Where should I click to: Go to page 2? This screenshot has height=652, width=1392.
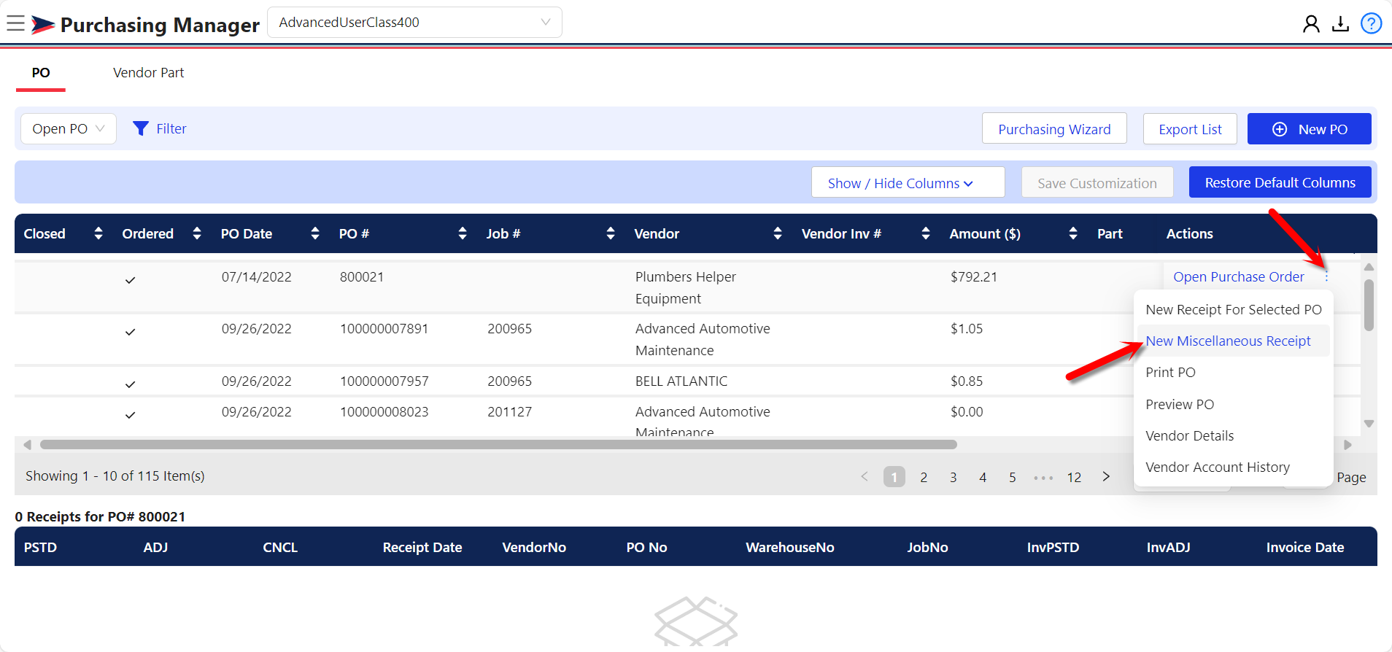pyautogui.click(x=924, y=478)
